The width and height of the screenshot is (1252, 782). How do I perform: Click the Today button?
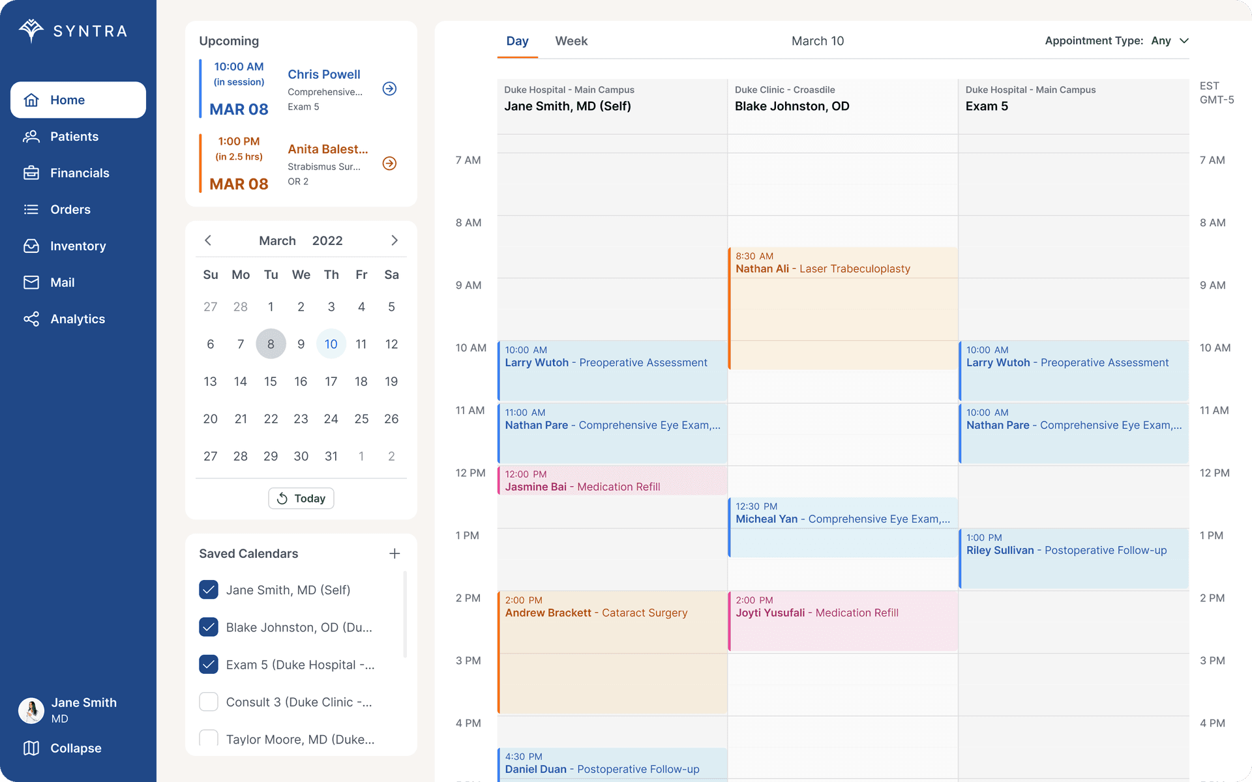[301, 499]
